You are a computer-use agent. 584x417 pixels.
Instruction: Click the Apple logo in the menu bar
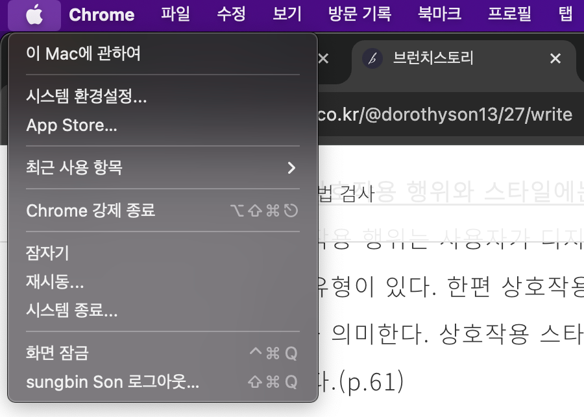(34, 14)
